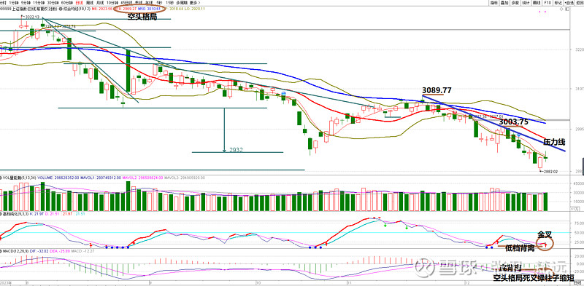Open the MACD(12,26,9) indicator settings icon
This screenshot has width=584, height=286.
(1, 251)
